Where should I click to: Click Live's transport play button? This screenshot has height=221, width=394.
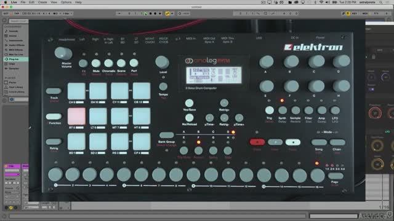[145, 14]
